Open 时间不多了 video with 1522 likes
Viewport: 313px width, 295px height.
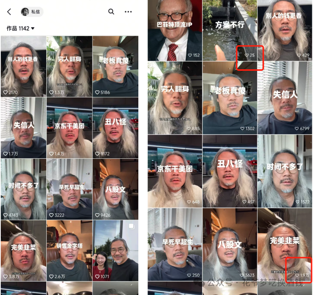point(285,171)
